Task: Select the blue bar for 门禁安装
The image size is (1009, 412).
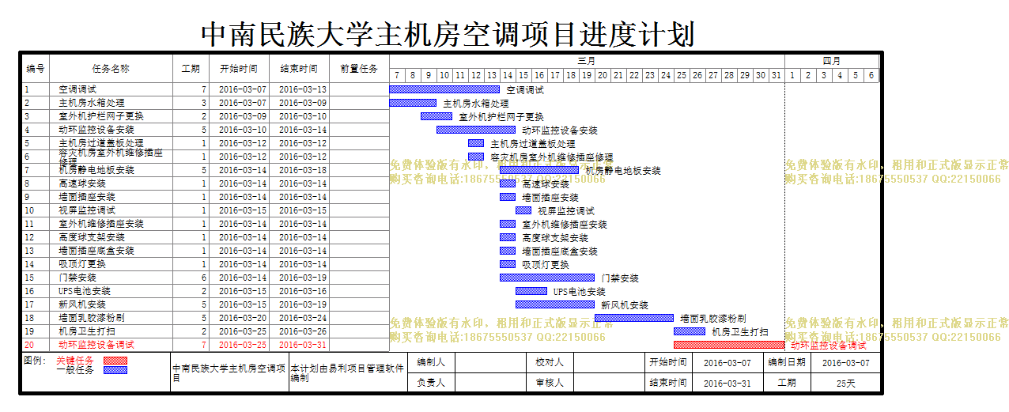Action: [x=547, y=278]
